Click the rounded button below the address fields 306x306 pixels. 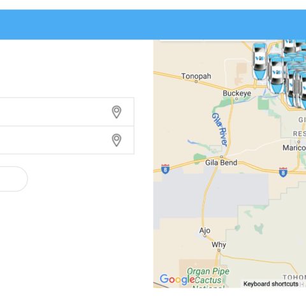click(14, 179)
